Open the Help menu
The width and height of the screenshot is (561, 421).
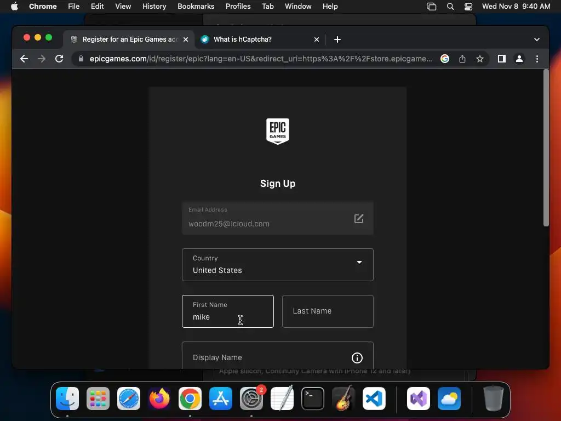(330, 6)
